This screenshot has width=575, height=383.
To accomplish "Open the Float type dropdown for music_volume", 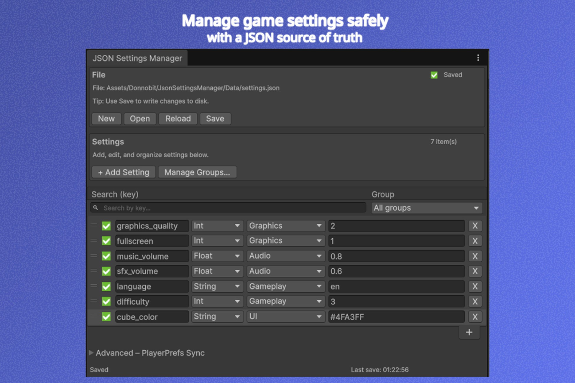I will [x=217, y=256].
